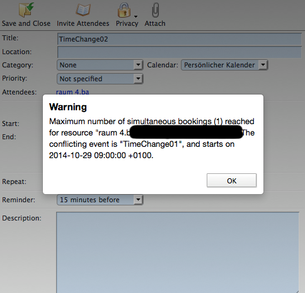Click OK in the Warning dialog
305x293 pixels.
231,180
